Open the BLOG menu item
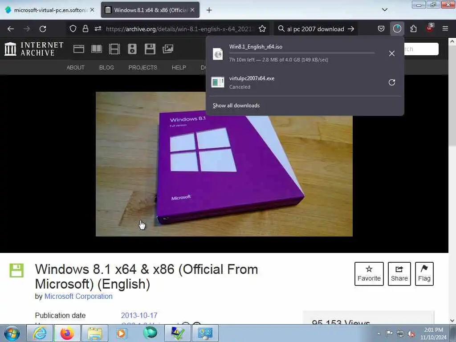This screenshot has width=456, height=342. tap(106, 68)
